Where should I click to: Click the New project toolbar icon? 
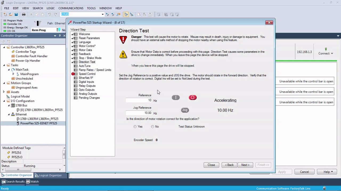(5, 14)
